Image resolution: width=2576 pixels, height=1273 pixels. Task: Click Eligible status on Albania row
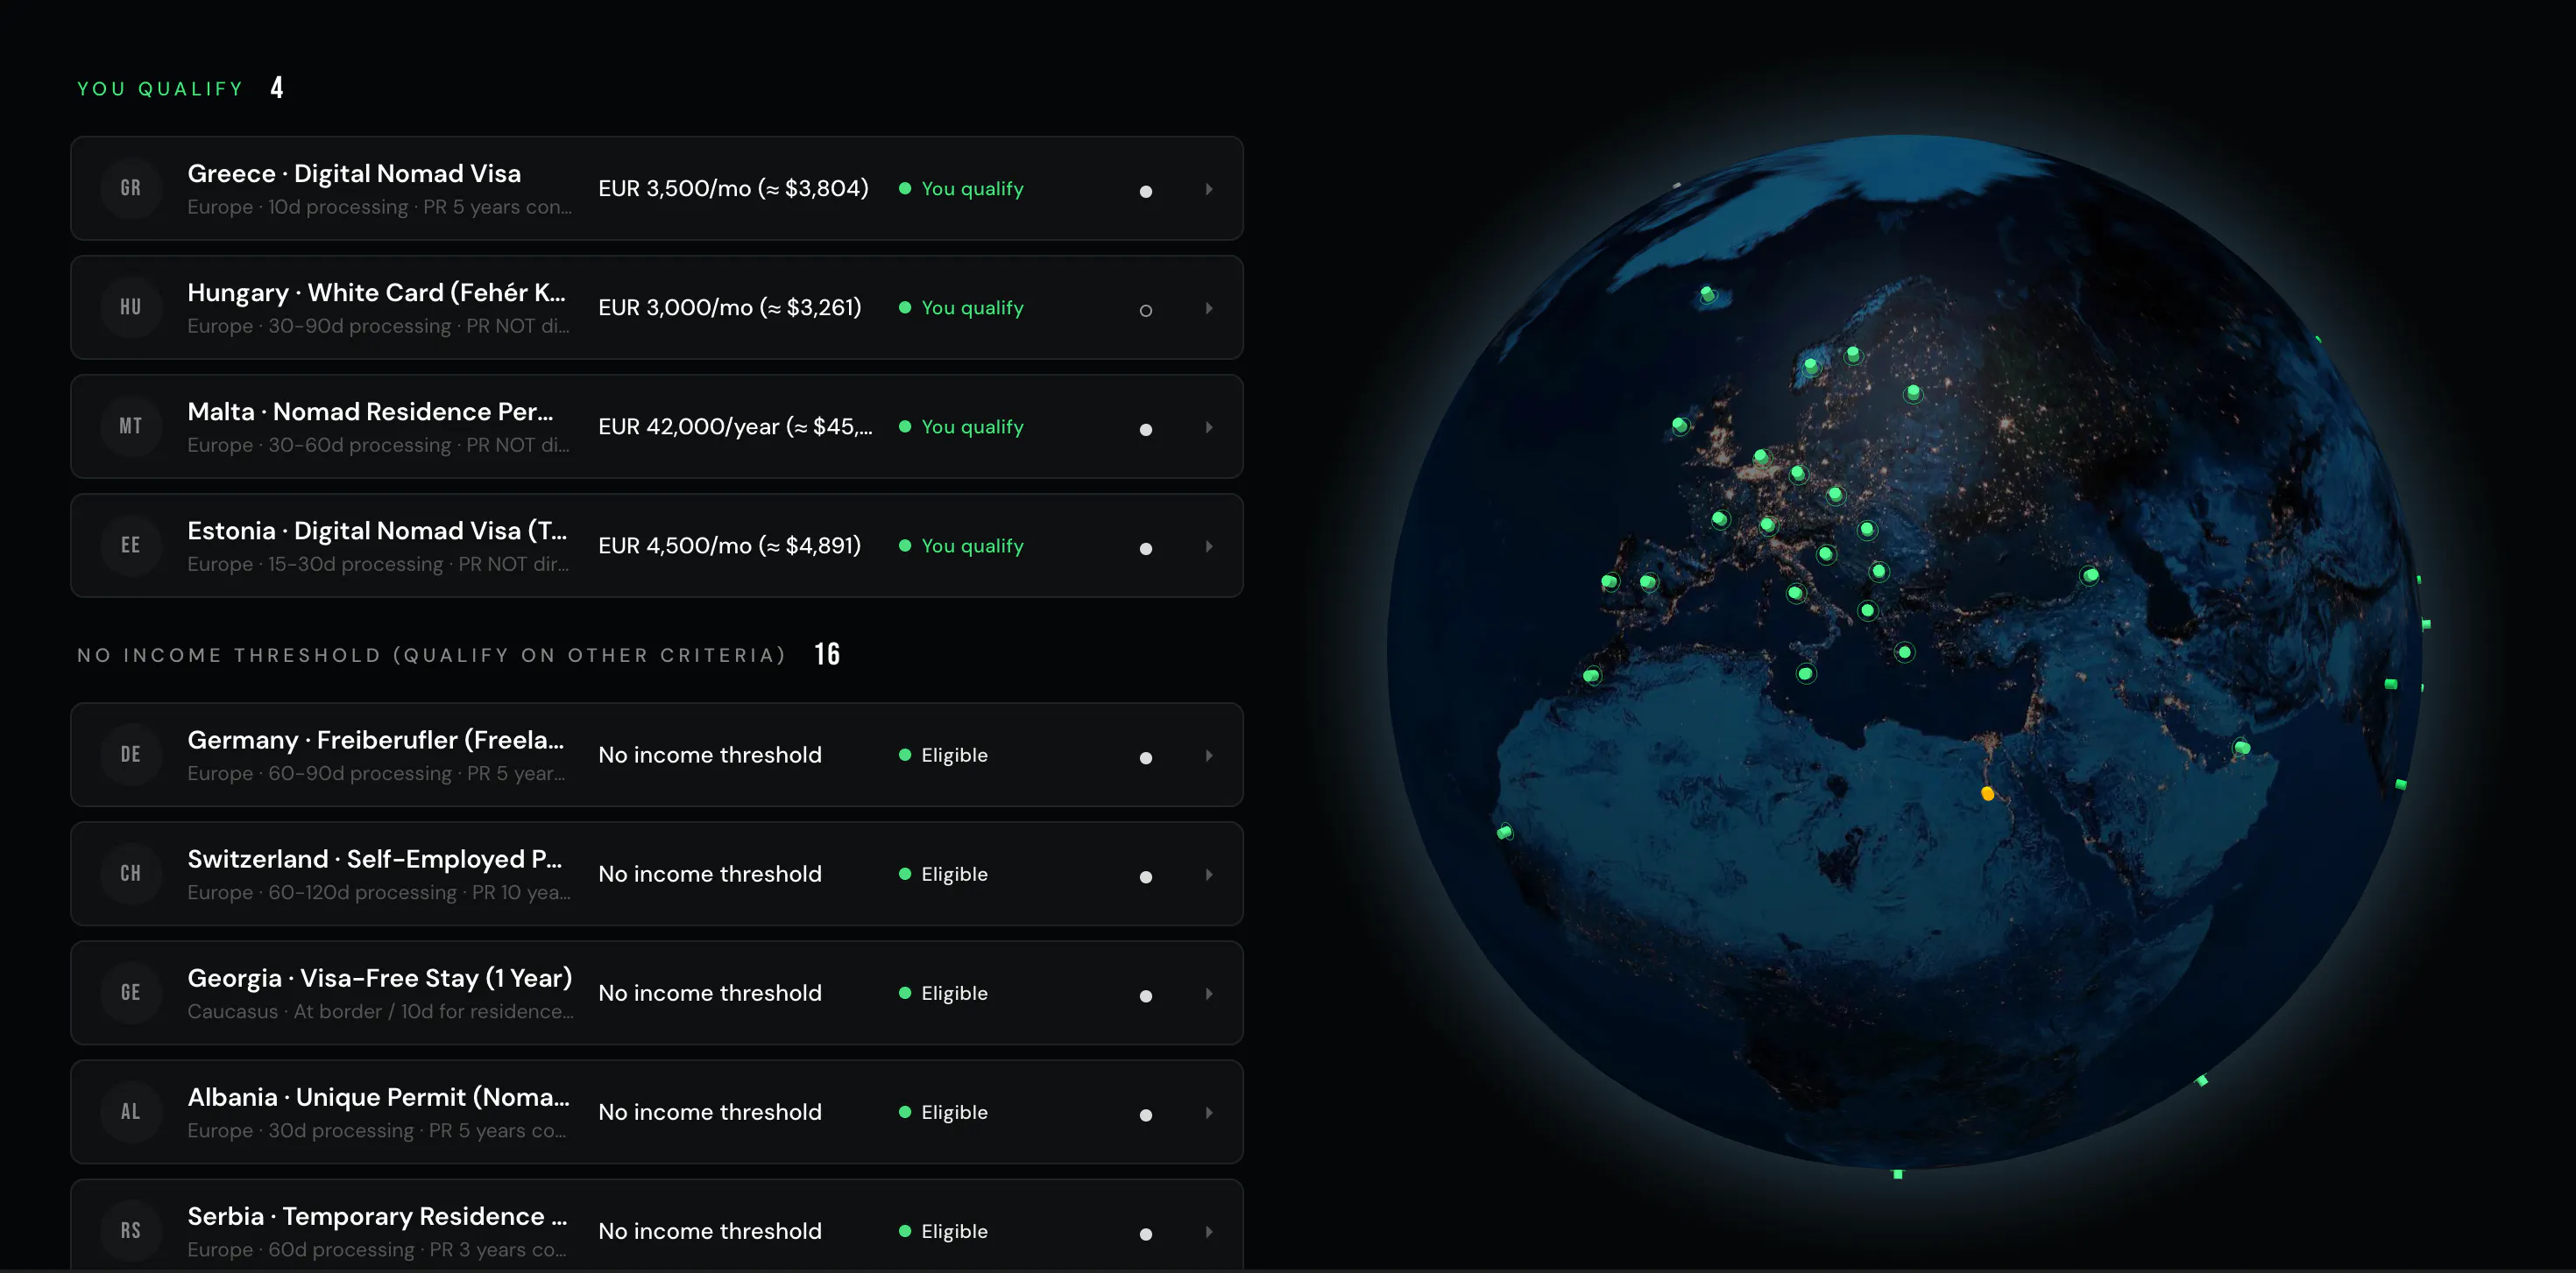[943, 1112]
